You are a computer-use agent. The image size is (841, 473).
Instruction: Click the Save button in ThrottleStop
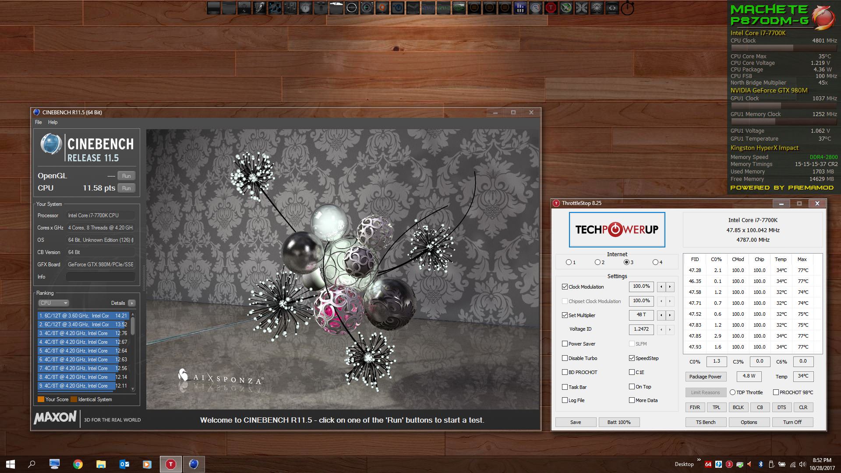576,422
